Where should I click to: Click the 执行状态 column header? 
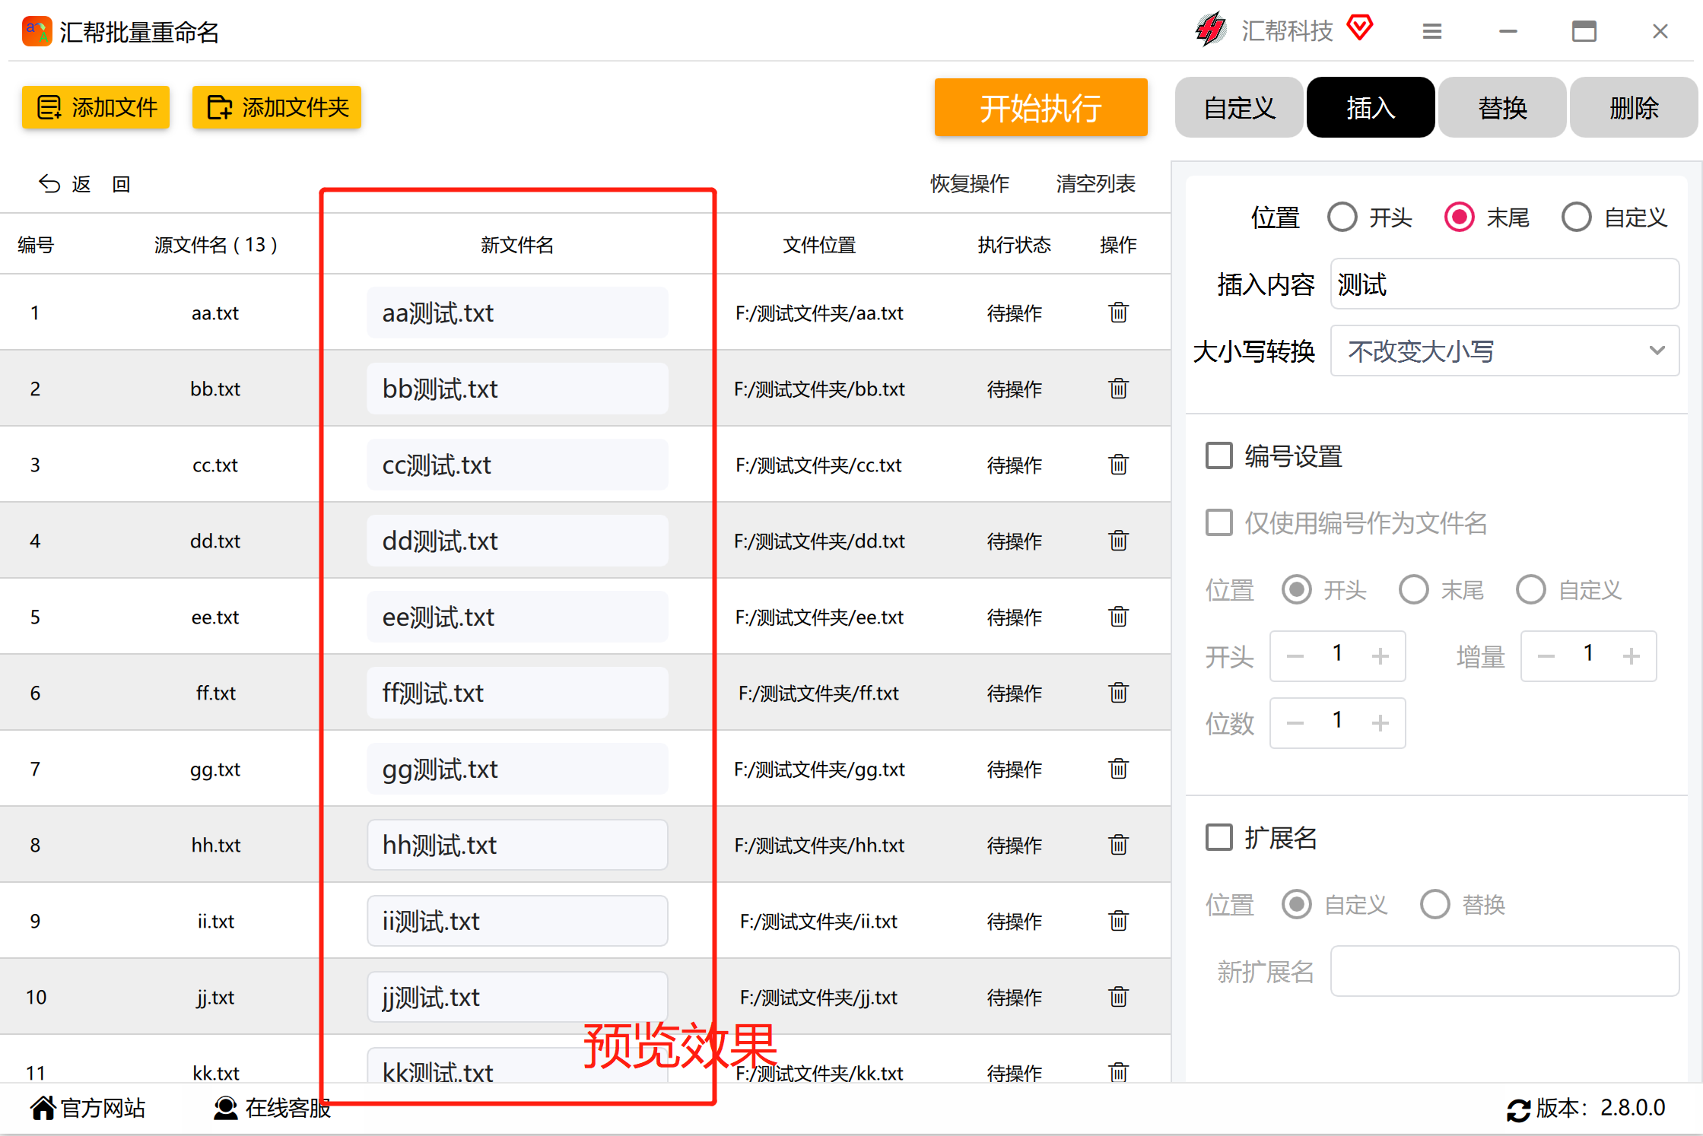pyautogui.click(x=1014, y=245)
